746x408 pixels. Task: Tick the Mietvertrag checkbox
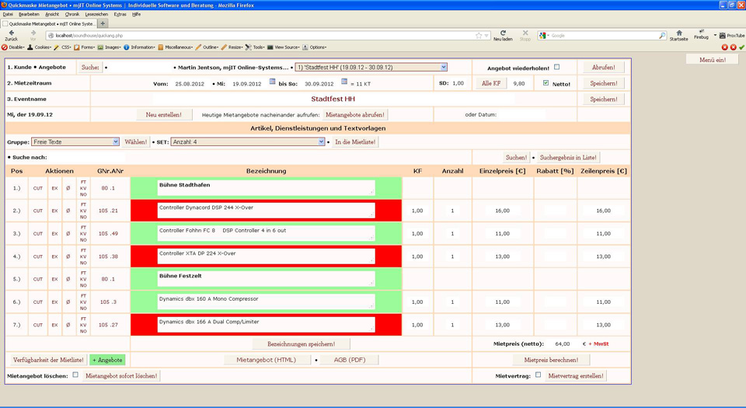click(x=538, y=375)
